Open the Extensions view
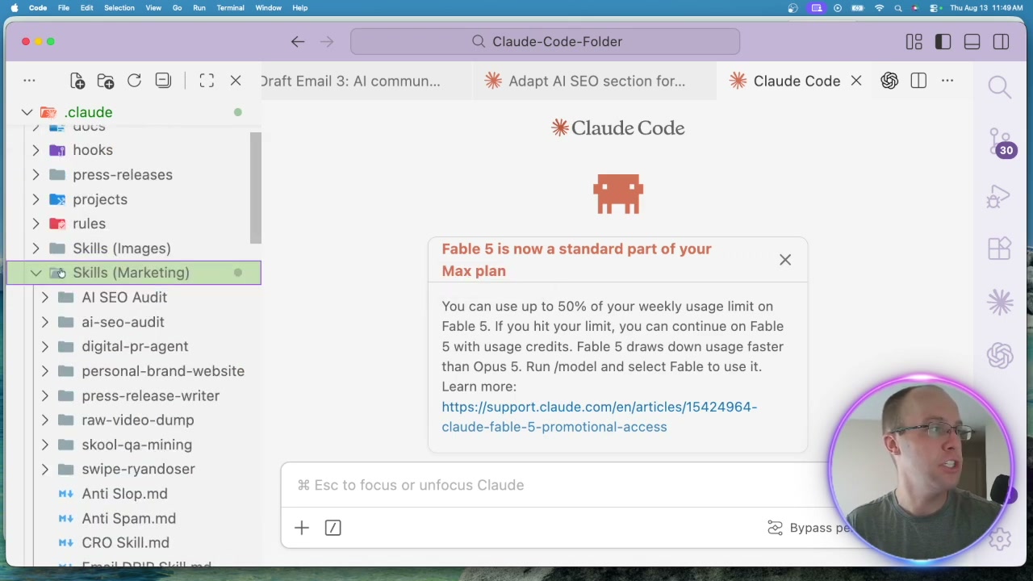Image resolution: width=1033 pixels, height=581 pixels. [x=1000, y=249]
